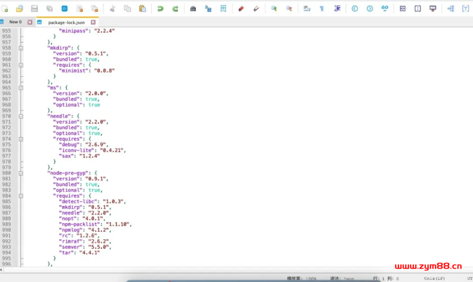Collapse the "node-pre-gyp" block fold marker

21,173
